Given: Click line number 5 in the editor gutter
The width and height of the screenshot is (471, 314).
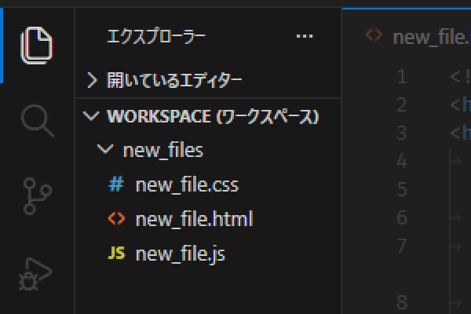Looking at the screenshot, I should pyautogui.click(x=401, y=189).
